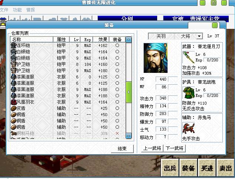
Task: Toggle equip circle for 连环铠
Action: coord(117,45)
